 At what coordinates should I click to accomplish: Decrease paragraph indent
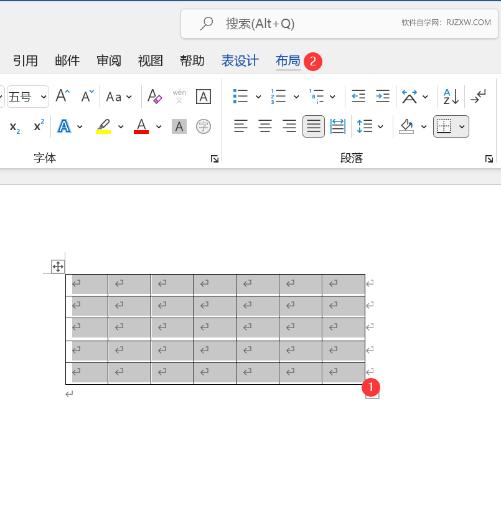[x=358, y=97]
